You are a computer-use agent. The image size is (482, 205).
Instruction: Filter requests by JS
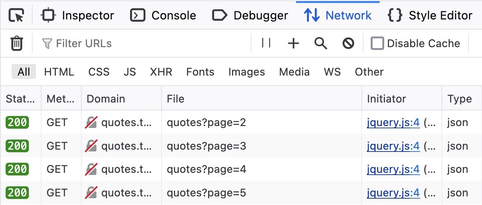coord(130,72)
